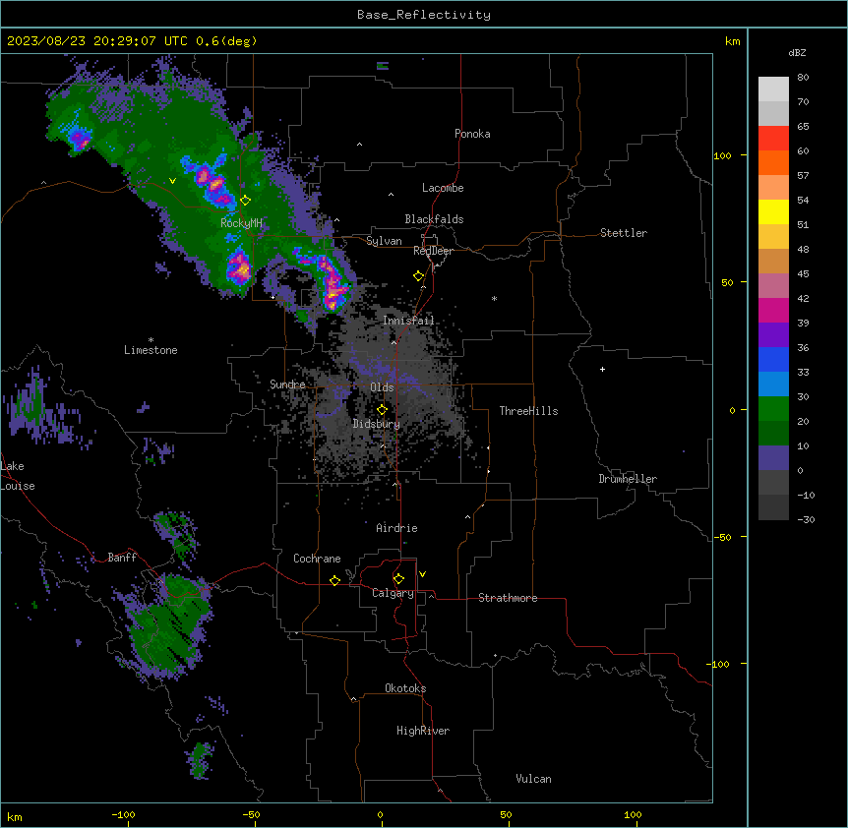Viewport: 848px width, 828px height.
Task: Click the Lacombe city label
Action: point(443,188)
